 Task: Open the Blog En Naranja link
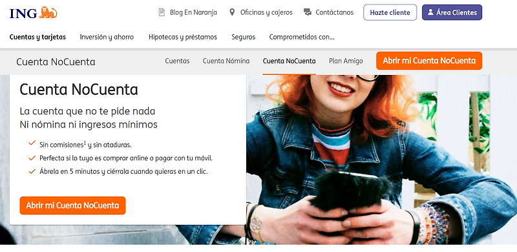[193, 12]
